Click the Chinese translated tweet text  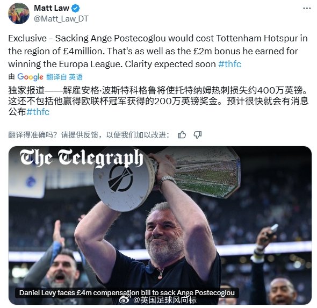click(158, 101)
